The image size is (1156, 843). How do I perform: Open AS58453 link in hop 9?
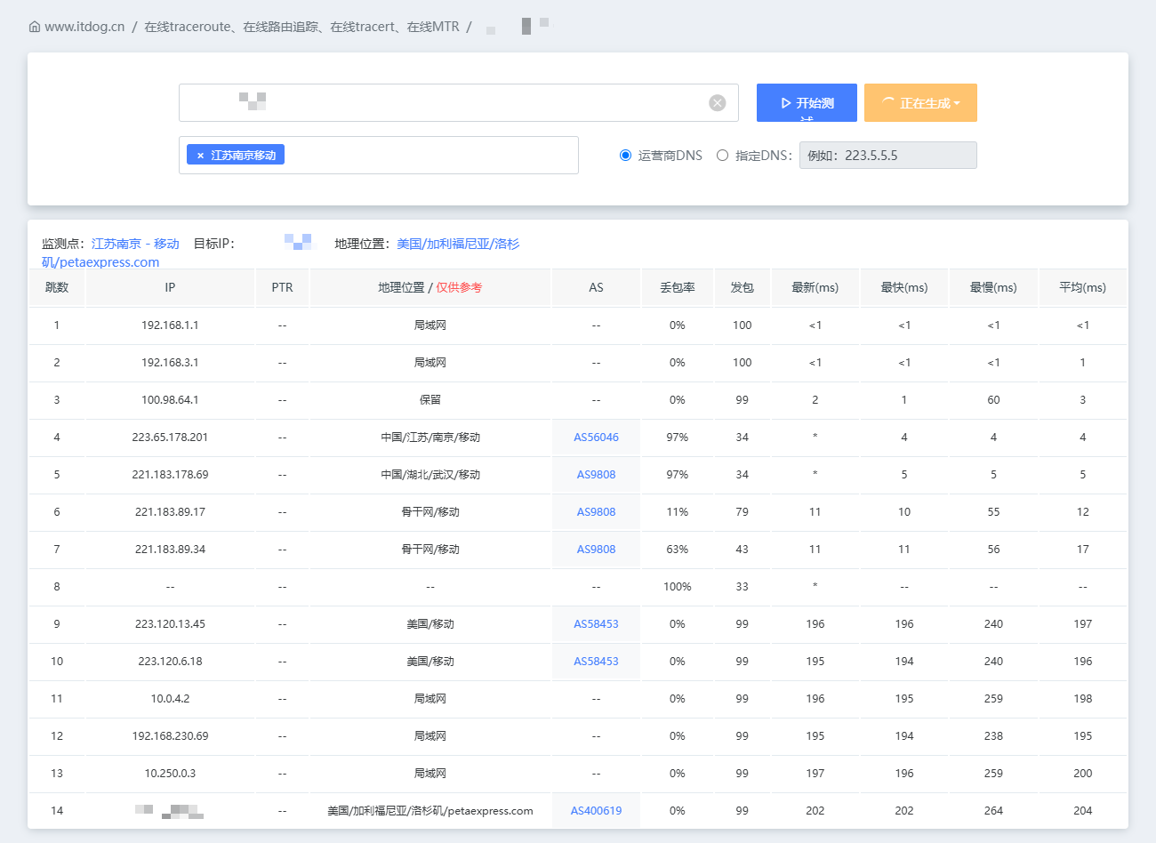point(596,624)
